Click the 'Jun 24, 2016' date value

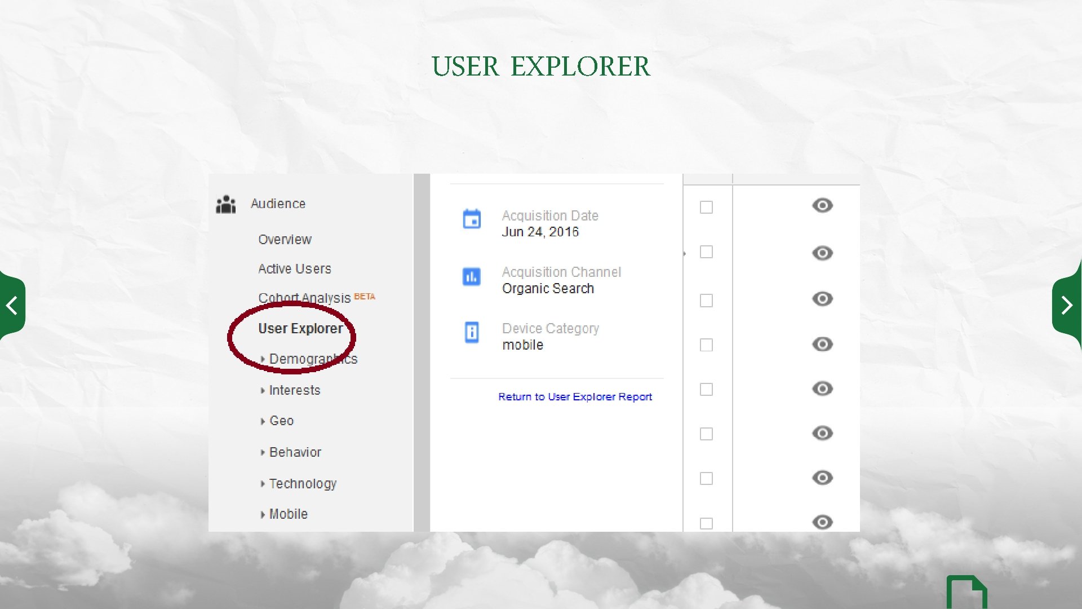click(540, 232)
